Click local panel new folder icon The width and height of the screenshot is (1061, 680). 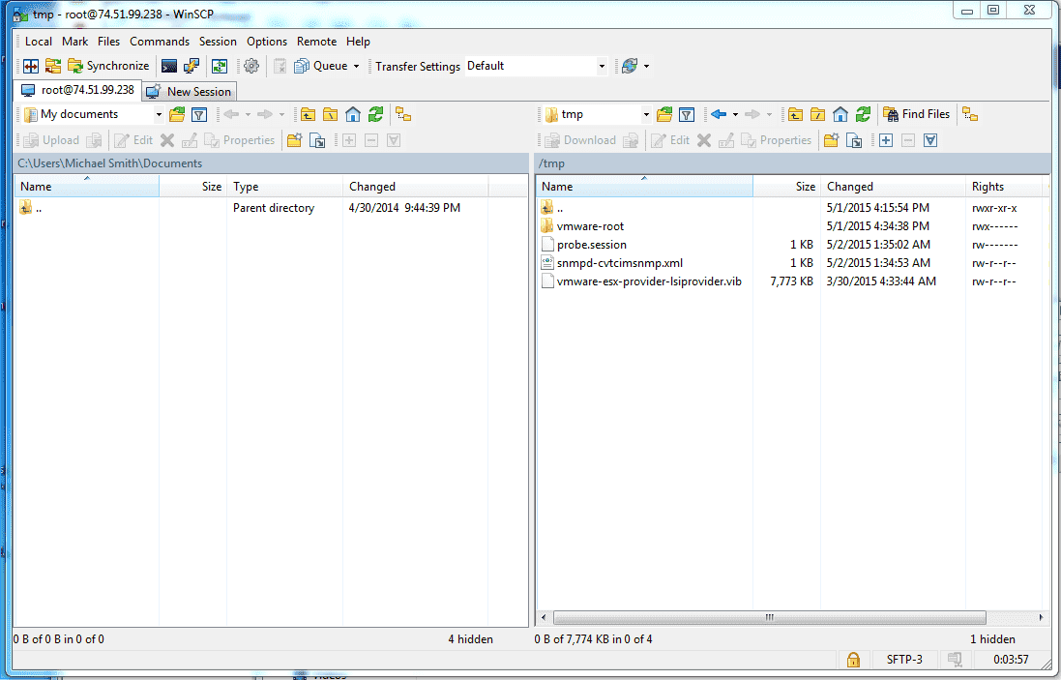coord(294,140)
